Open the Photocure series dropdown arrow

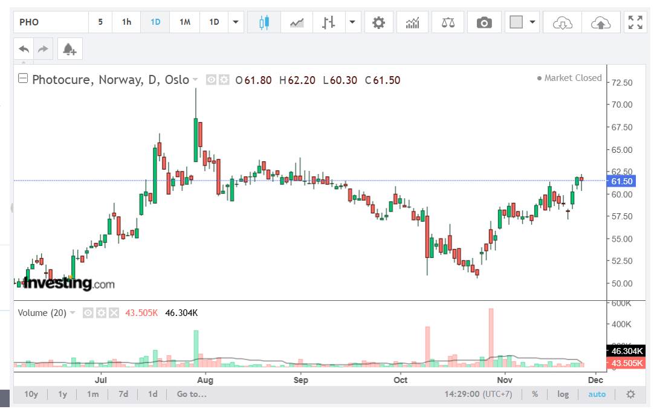(x=195, y=80)
